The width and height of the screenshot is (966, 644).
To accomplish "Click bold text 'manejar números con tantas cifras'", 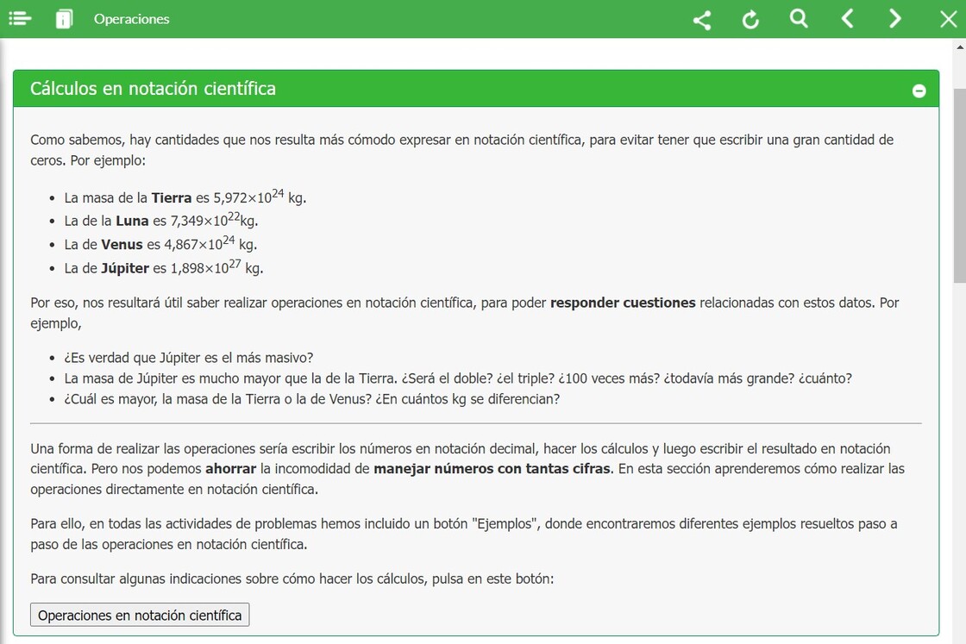I will pyautogui.click(x=492, y=469).
